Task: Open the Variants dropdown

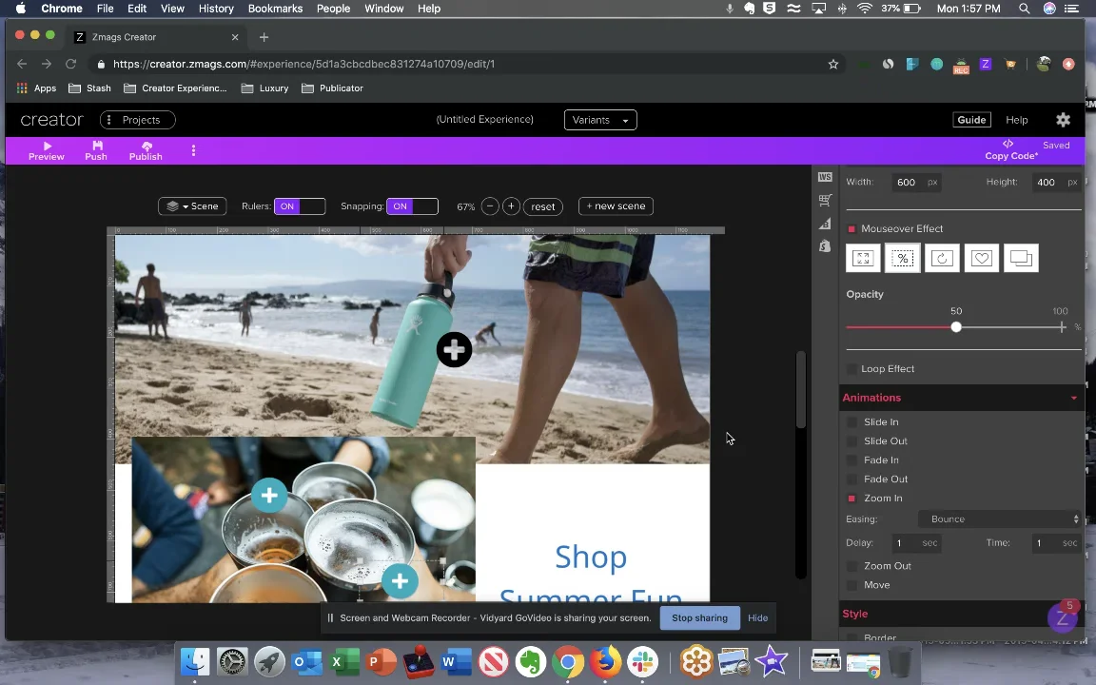Action: pos(600,120)
